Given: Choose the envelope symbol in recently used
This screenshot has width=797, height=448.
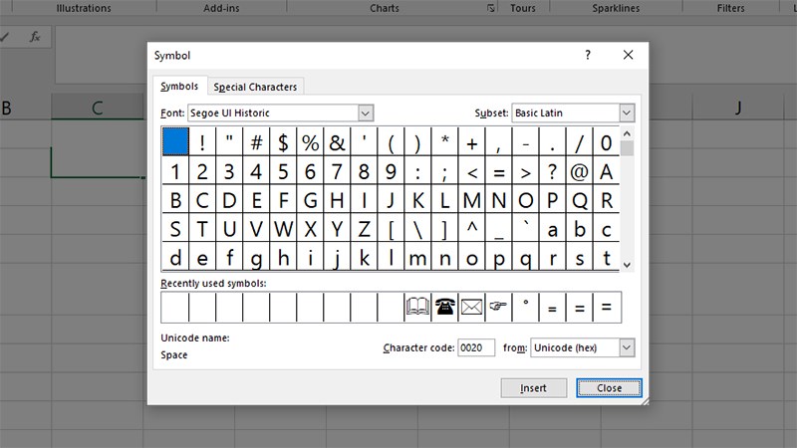Looking at the screenshot, I should [x=471, y=308].
